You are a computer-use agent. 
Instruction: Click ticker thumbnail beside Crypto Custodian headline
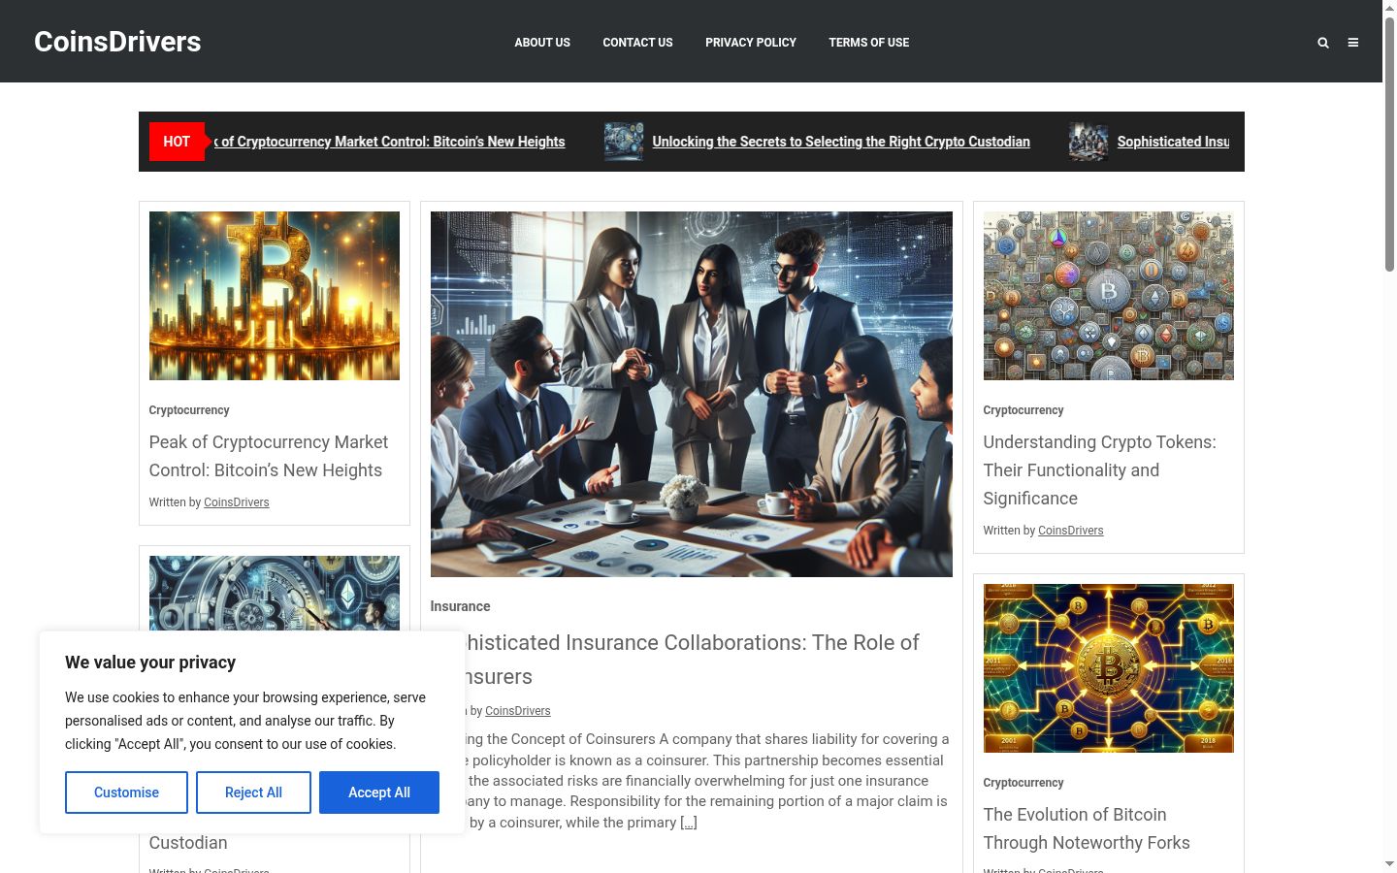[x=624, y=142]
